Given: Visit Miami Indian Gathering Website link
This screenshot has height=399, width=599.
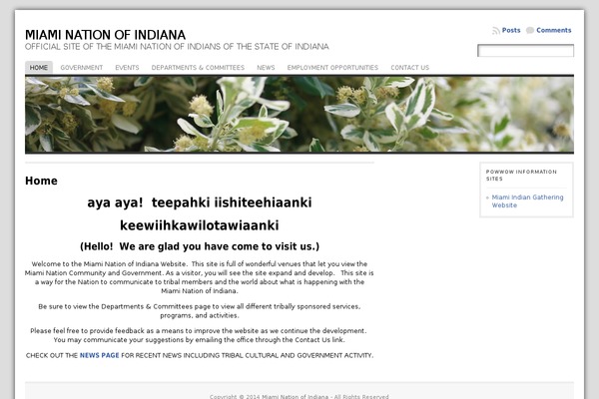Looking at the screenshot, I should pos(527,201).
